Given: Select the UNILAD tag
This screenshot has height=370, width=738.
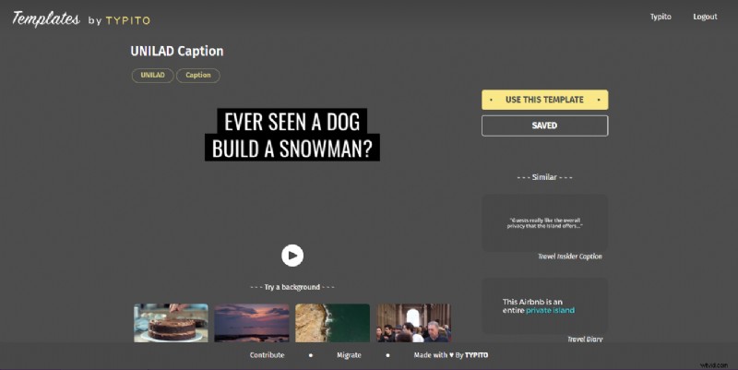Looking at the screenshot, I should tap(152, 76).
